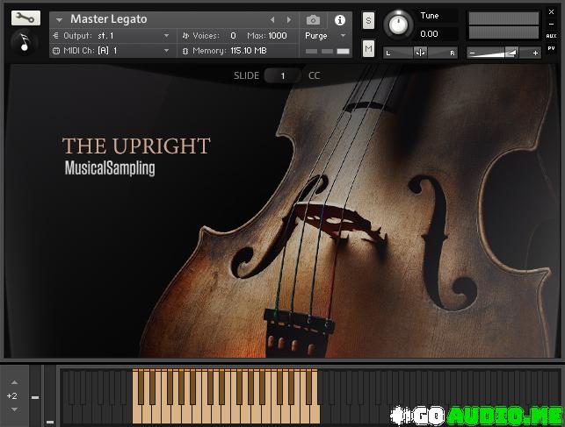Click the SLIDE label
Screen dimensions: 565x427
246,75
